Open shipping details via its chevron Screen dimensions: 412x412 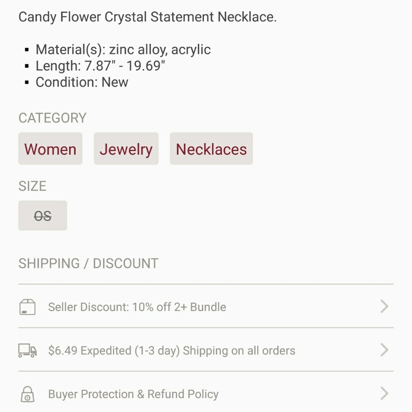(x=384, y=350)
